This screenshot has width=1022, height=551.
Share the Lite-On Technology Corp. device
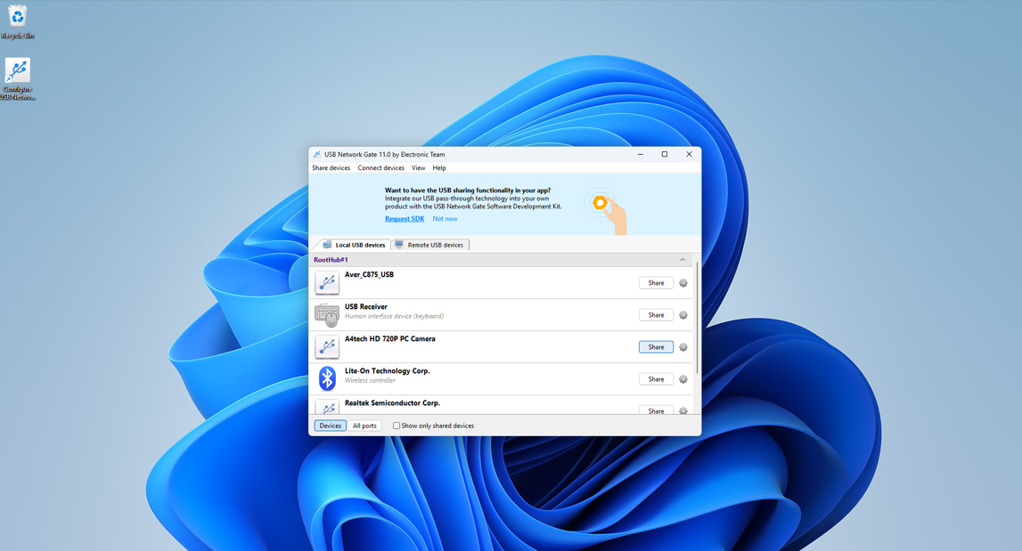656,379
